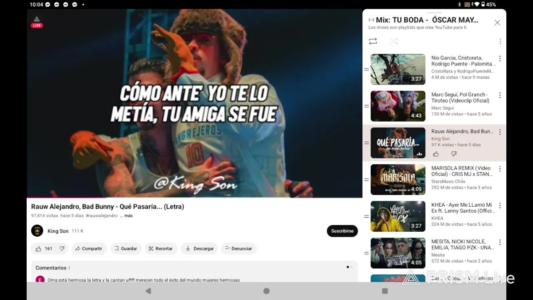Viewport: 533px width, 300px height.
Task: Select 'Nio Garcia, Cristorata' video title
Action: pos(463,61)
